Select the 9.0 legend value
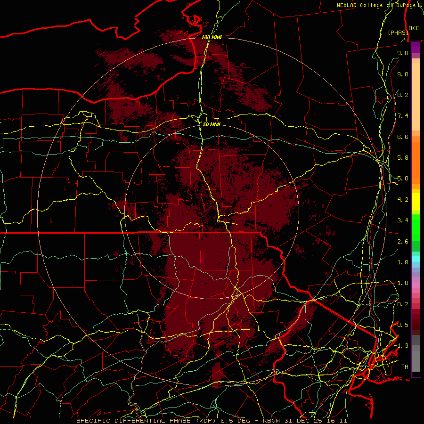Screen dimensions: 424x424 [x=403, y=74]
